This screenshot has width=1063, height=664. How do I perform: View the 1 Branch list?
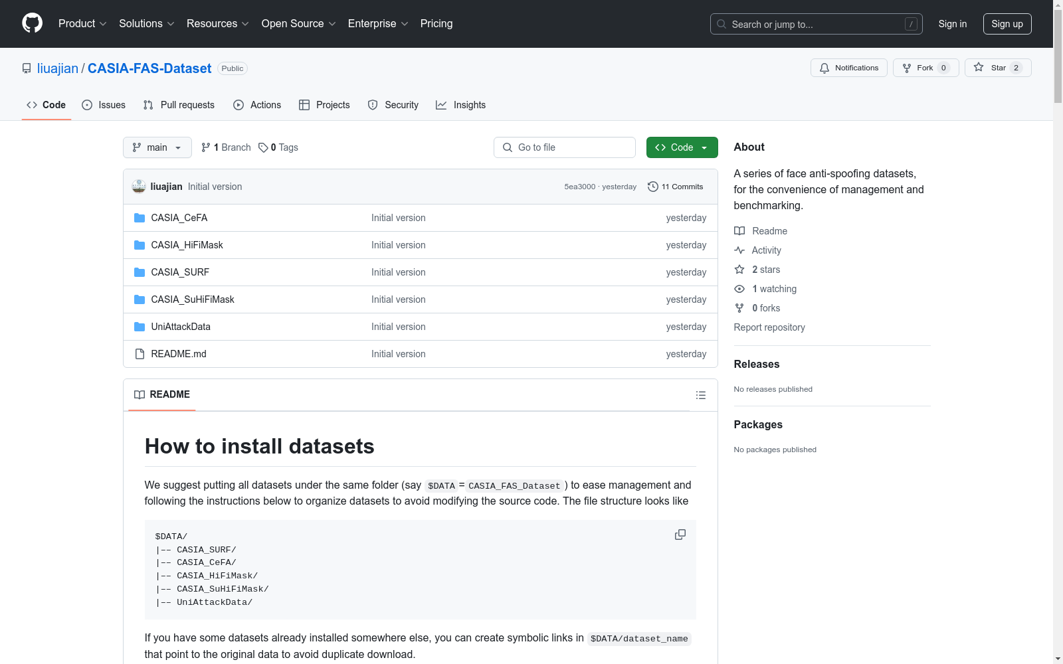(x=226, y=147)
